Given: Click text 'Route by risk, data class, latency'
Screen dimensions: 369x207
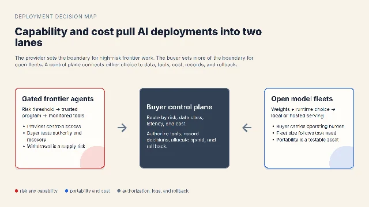Looking at the screenshot, I should coord(175,120).
